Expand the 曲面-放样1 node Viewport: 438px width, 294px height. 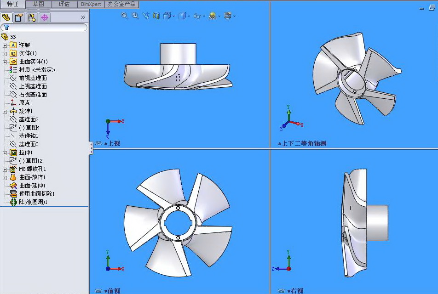coord(5,178)
